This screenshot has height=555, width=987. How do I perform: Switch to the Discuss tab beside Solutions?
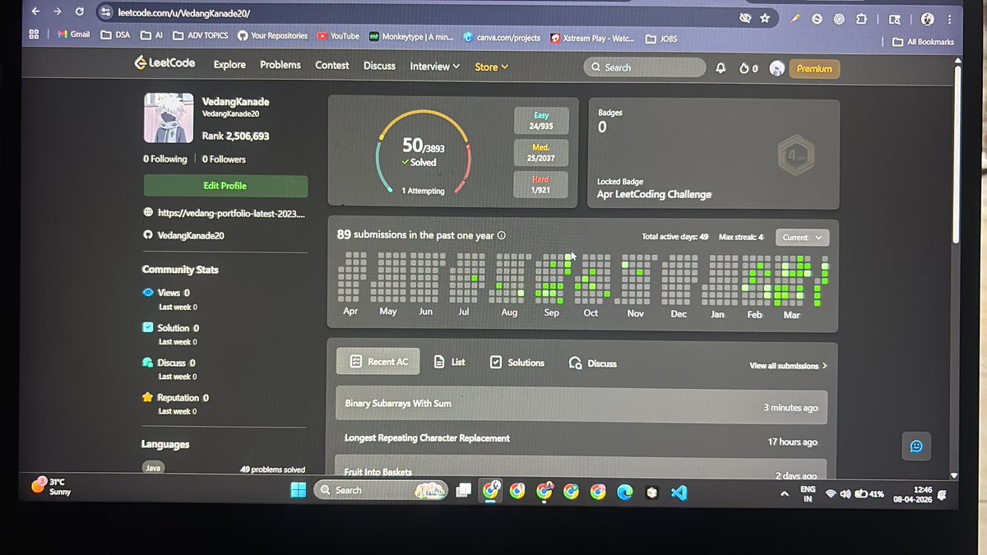[593, 363]
